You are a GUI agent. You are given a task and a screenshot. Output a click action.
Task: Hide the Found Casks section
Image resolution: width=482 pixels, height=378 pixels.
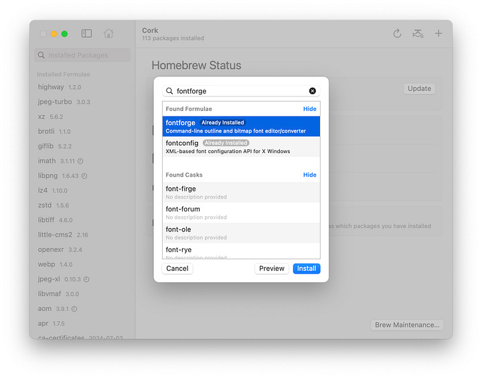pyautogui.click(x=309, y=175)
